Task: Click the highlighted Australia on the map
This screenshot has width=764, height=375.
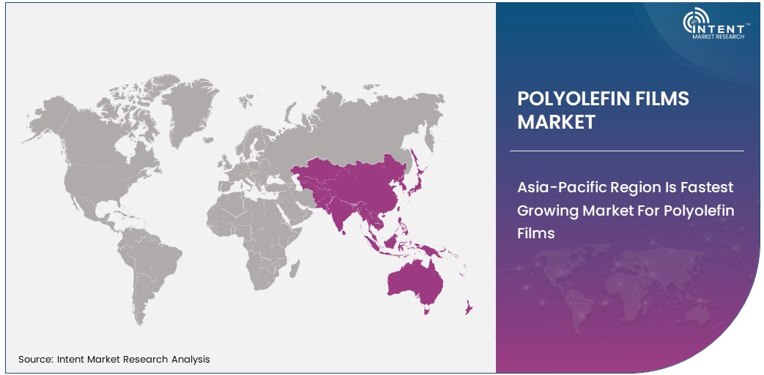Action: point(415,286)
